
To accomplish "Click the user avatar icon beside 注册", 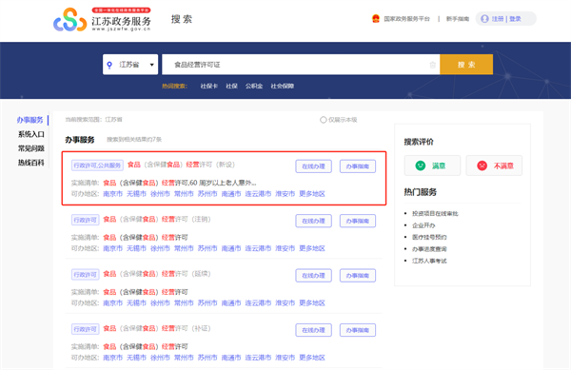I will (x=484, y=19).
